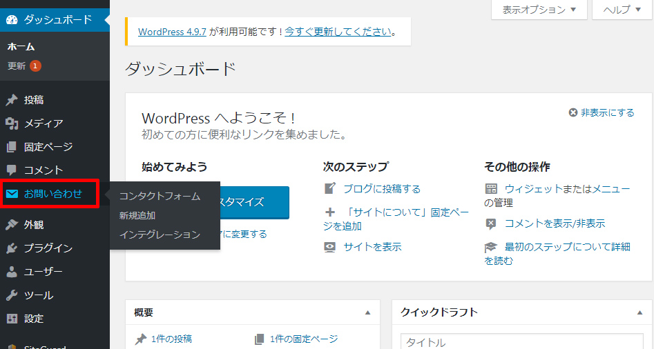This screenshot has width=654, height=349.
Task: Click the media icon beside メディア
Action: pyautogui.click(x=12, y=123)
